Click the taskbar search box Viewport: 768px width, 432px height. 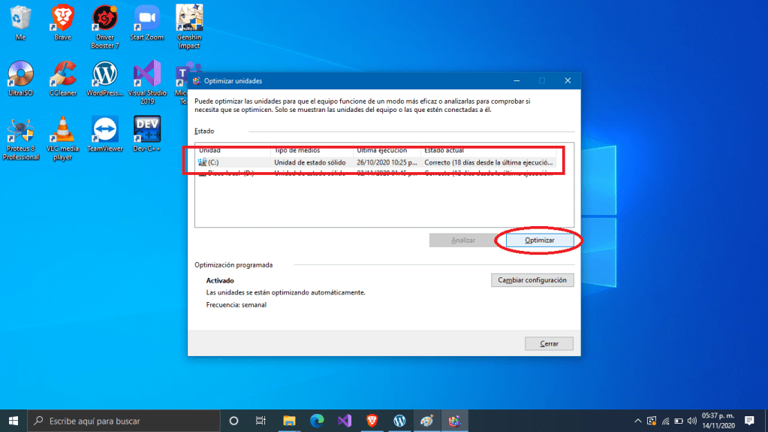[124, 420]
